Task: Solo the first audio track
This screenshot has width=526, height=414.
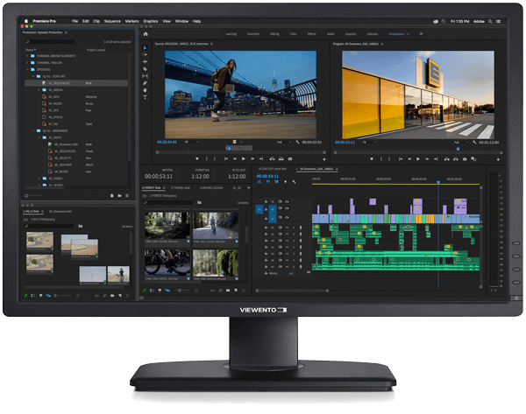Action: [294, 228]
